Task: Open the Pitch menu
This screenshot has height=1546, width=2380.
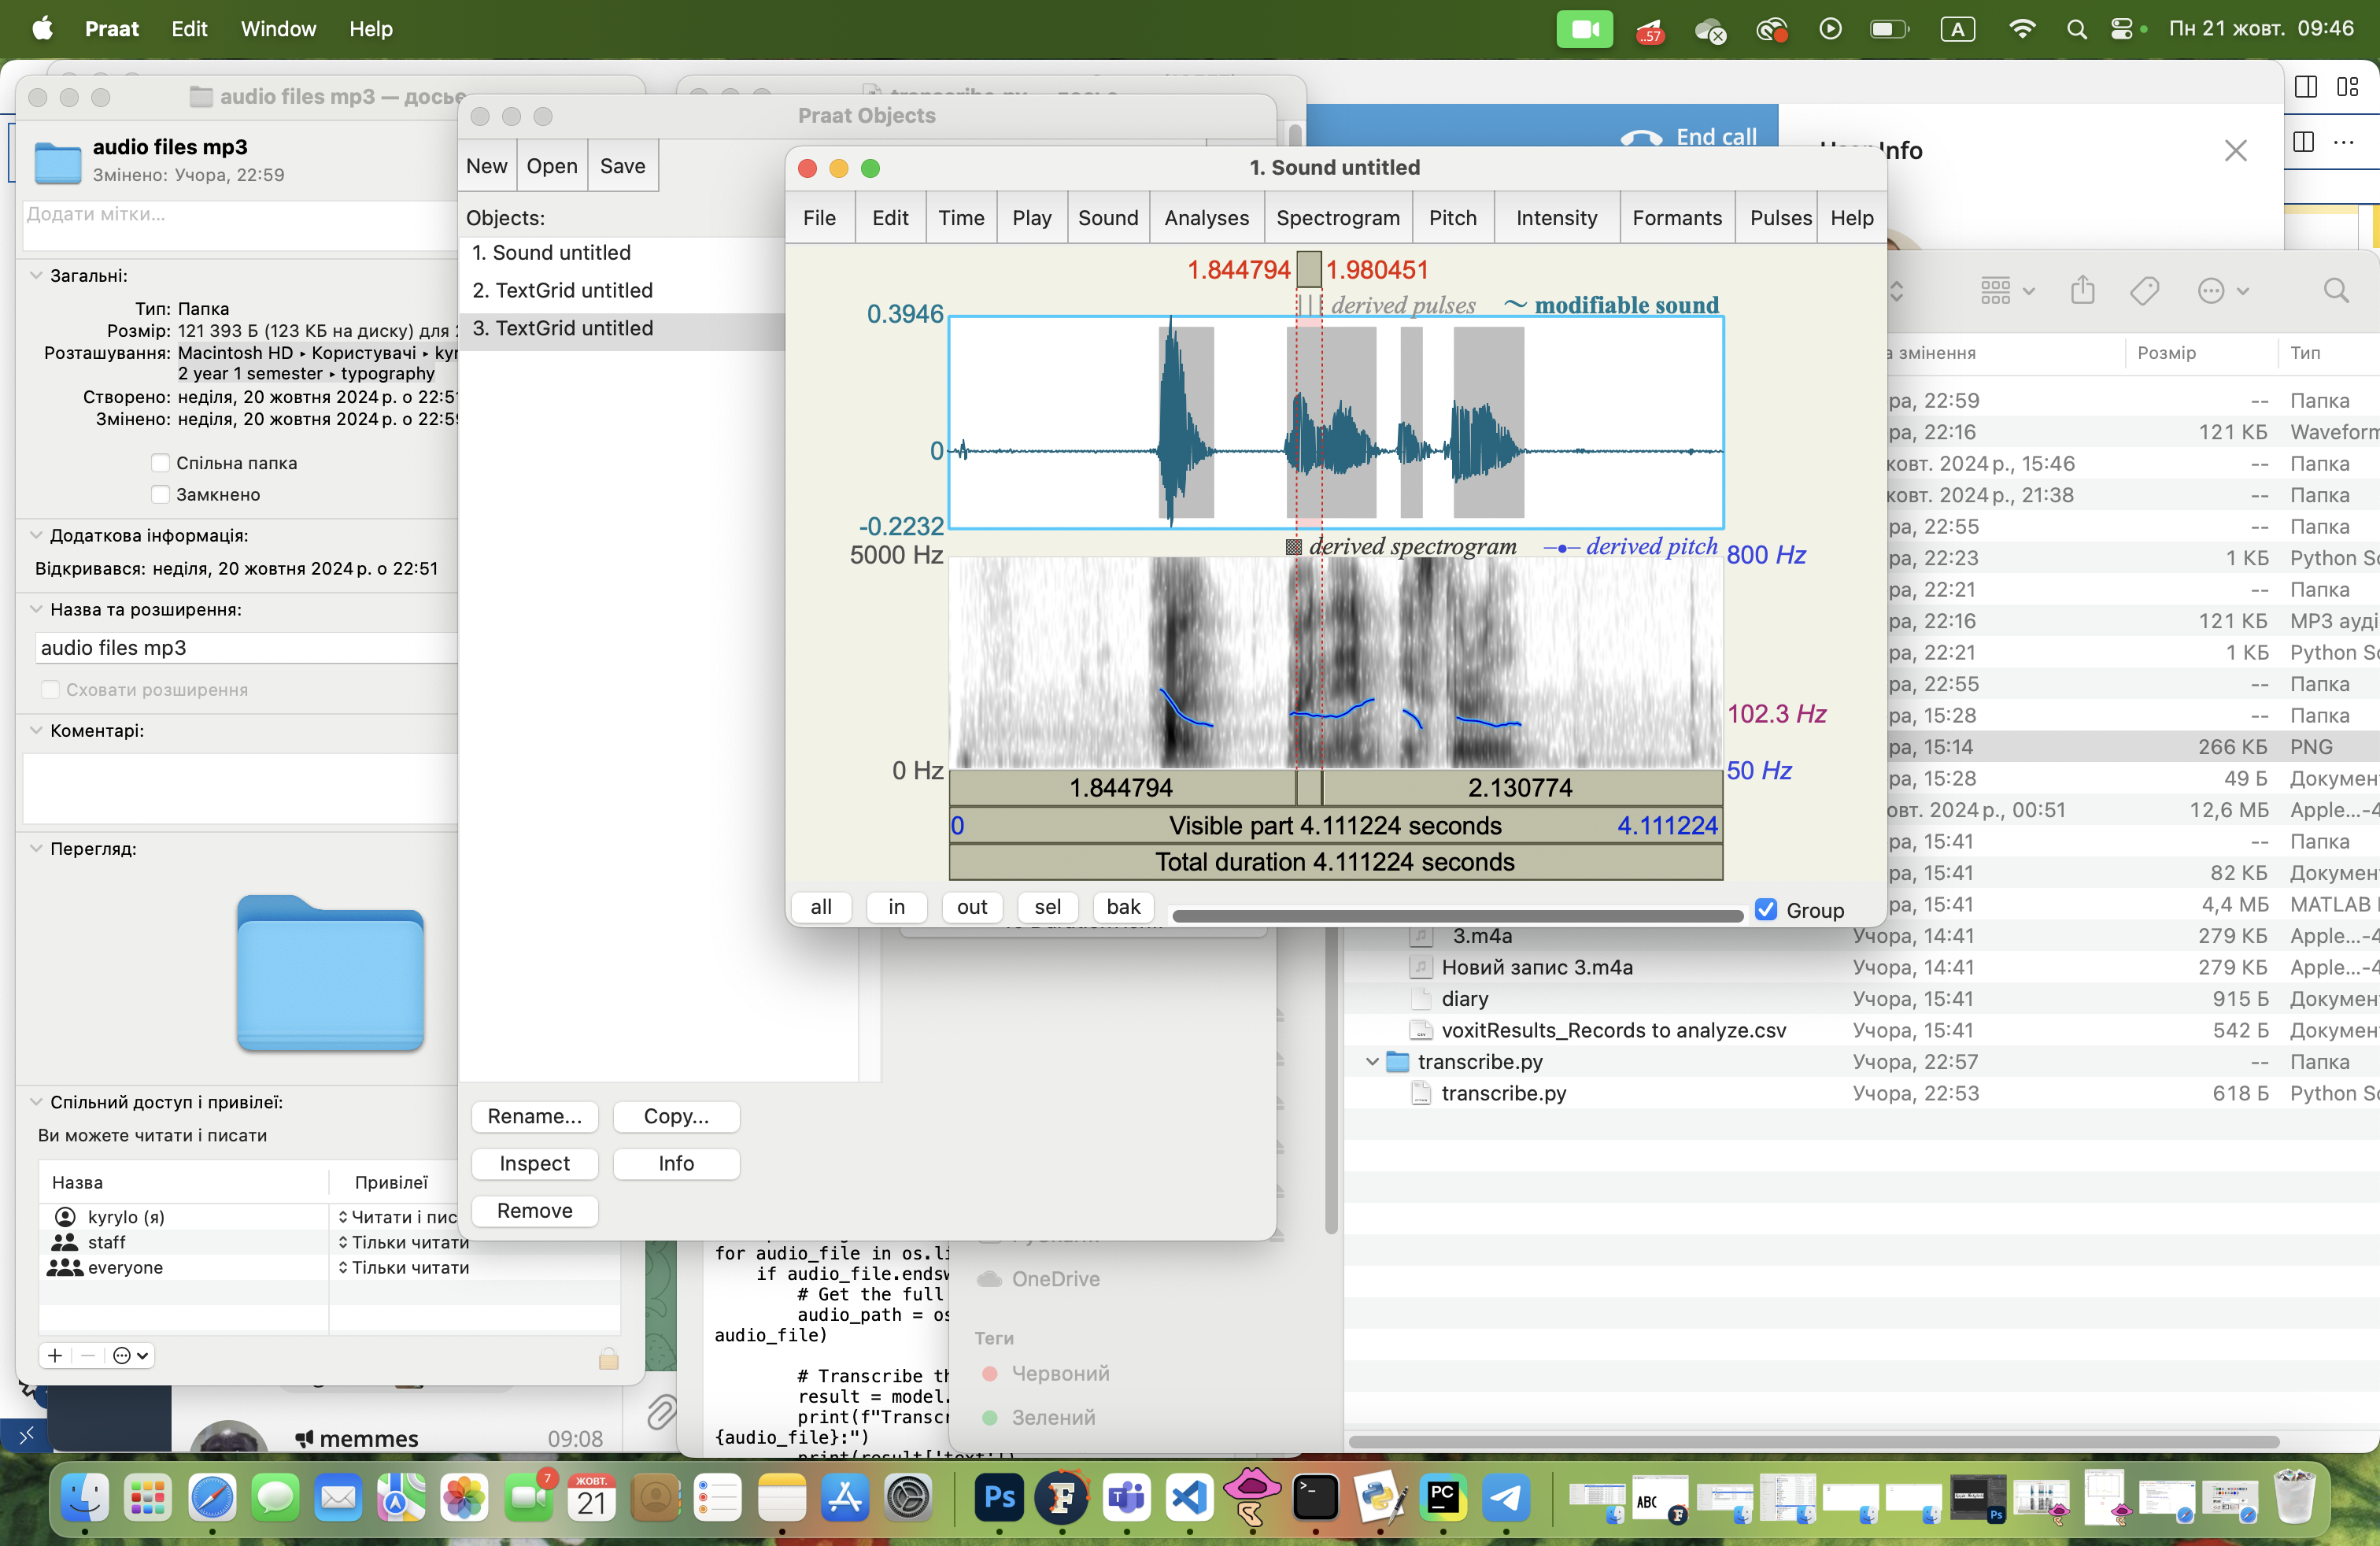Action: point(1452,218)
